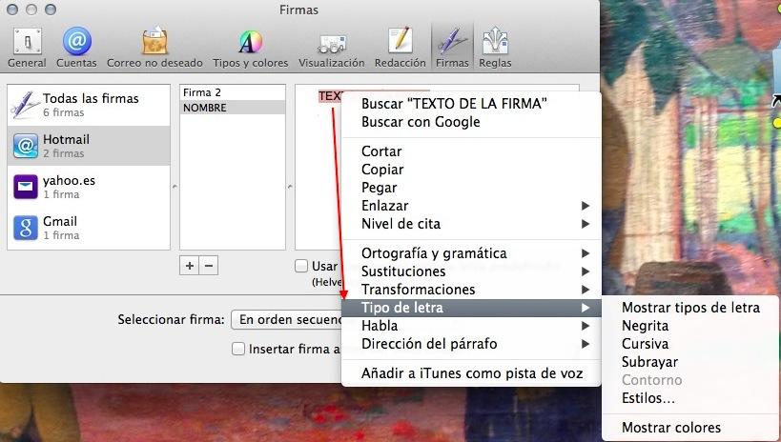Open the General preferences pane

[x=26, y=47]
